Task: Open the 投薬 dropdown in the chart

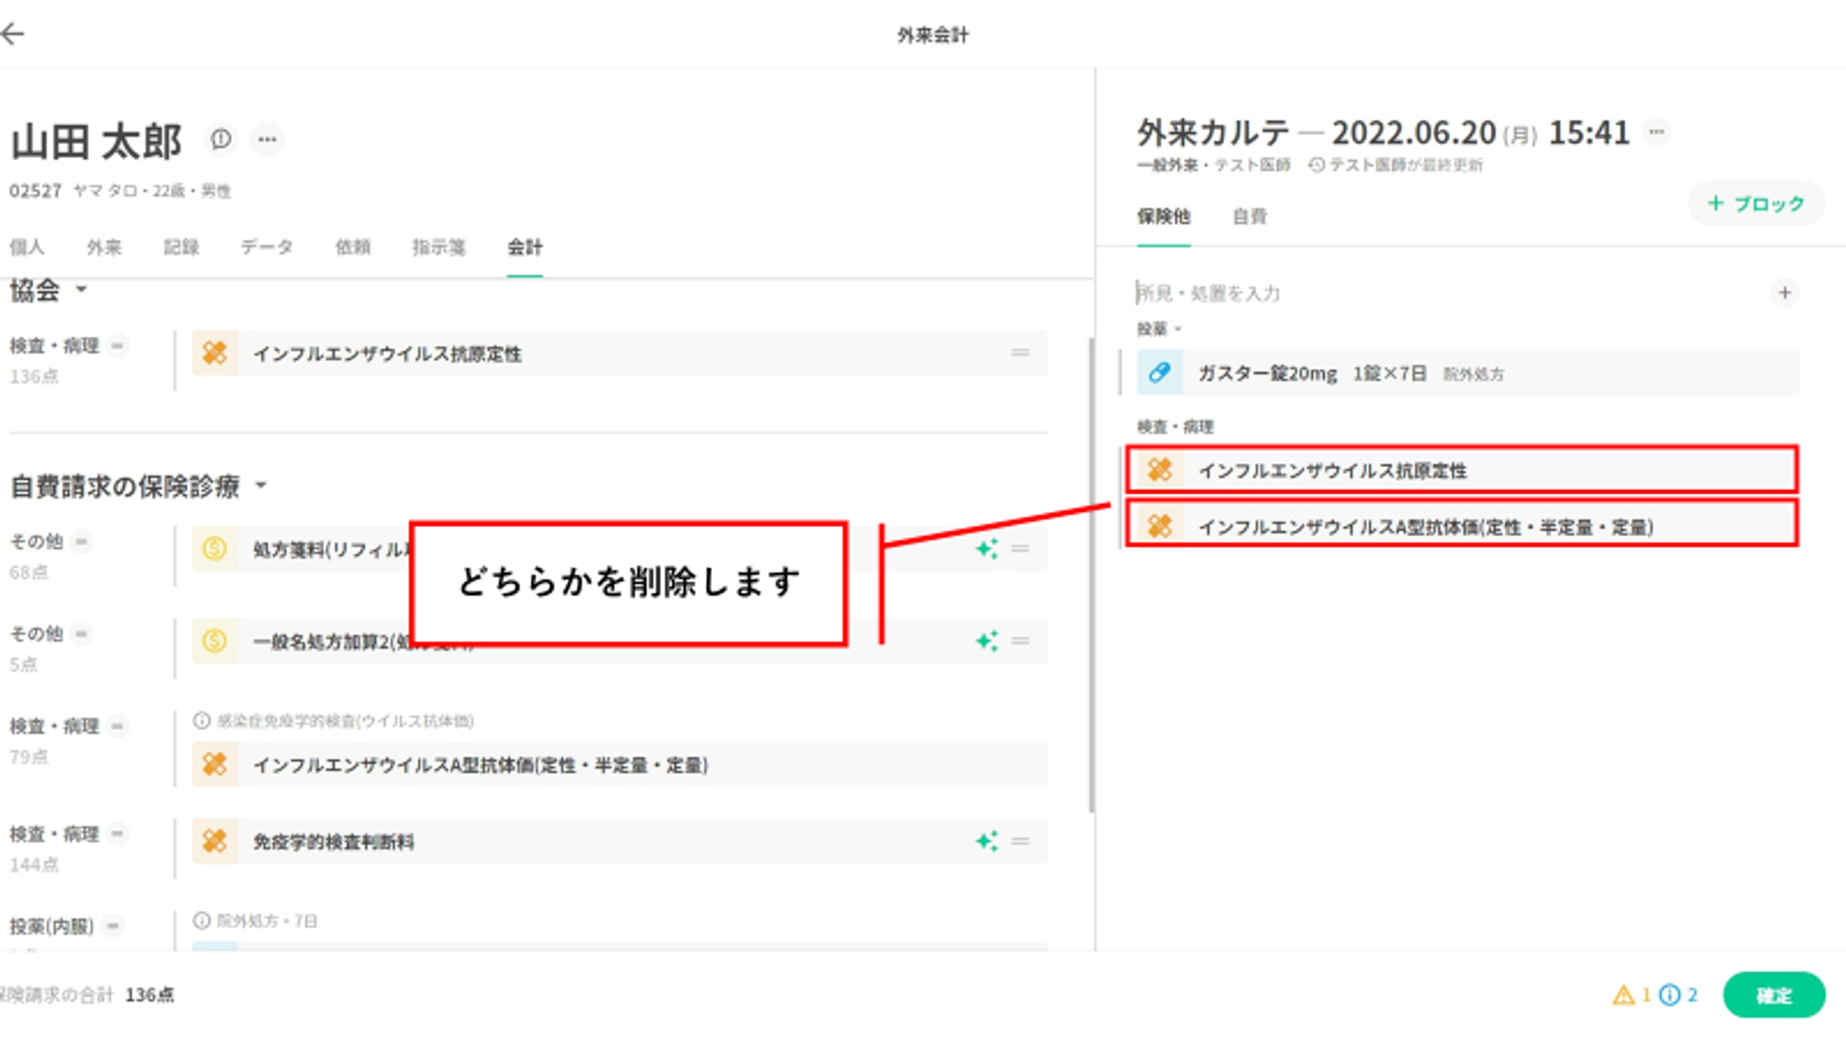Action: click(1158, 328)
